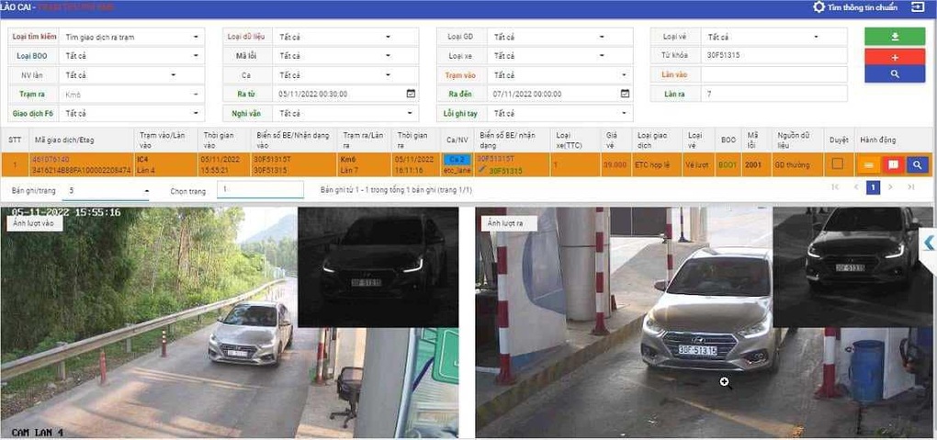This screenshot has width=937, height=440.
Task: Open the Loại vé dropdown
Action: pyautogui.click(x=773, y=37)
